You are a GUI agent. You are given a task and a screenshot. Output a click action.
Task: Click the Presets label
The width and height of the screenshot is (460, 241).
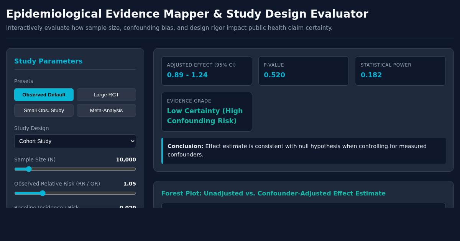pos(24,81)
